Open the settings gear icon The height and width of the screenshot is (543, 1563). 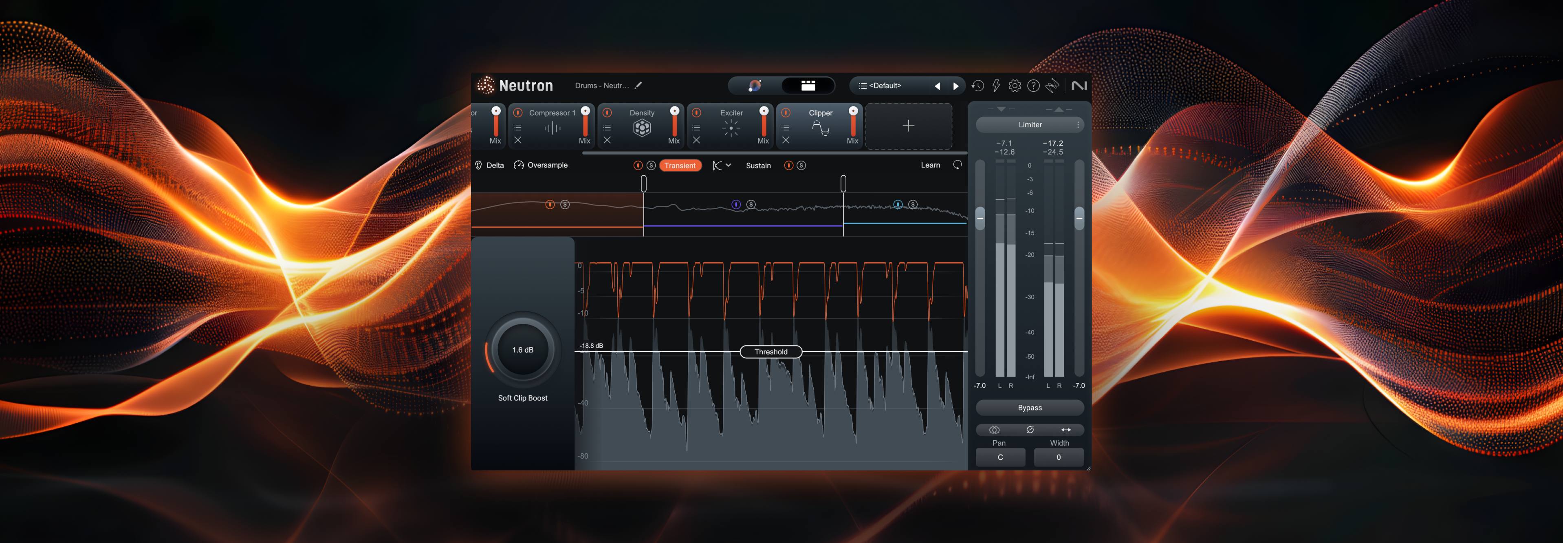tap(1015, 86)
